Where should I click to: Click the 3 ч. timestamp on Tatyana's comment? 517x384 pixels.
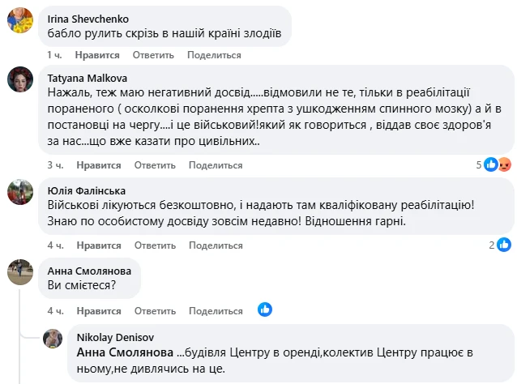(x=55, y=165)
